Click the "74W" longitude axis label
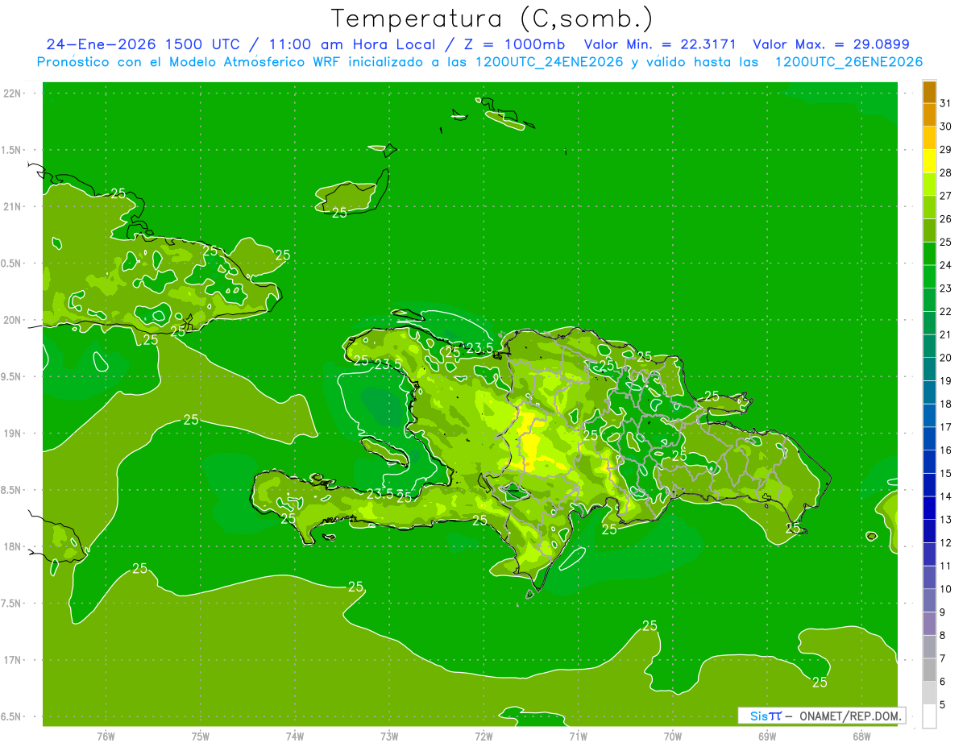 (x=294, y=737)
